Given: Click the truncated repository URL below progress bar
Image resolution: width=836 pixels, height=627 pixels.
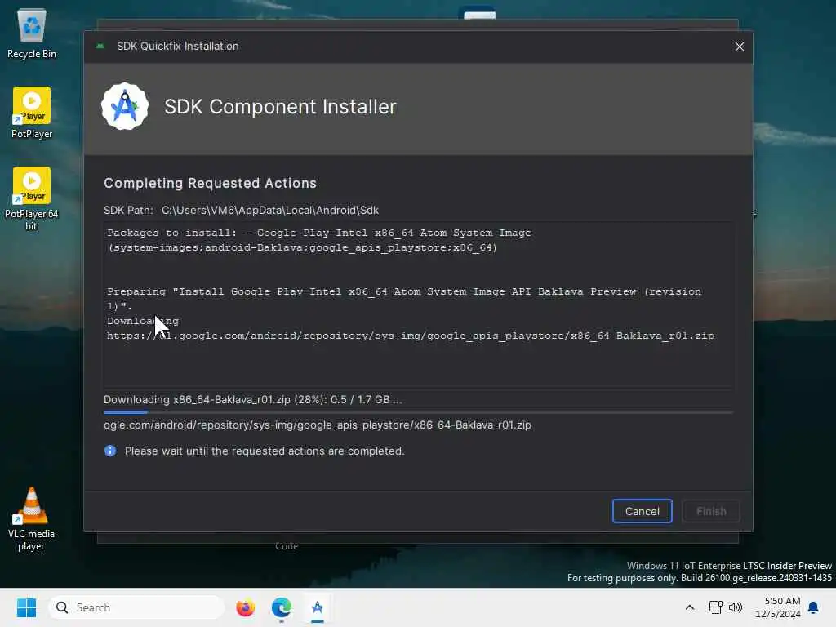Looking at the screenshot, I should click(318, 425).
